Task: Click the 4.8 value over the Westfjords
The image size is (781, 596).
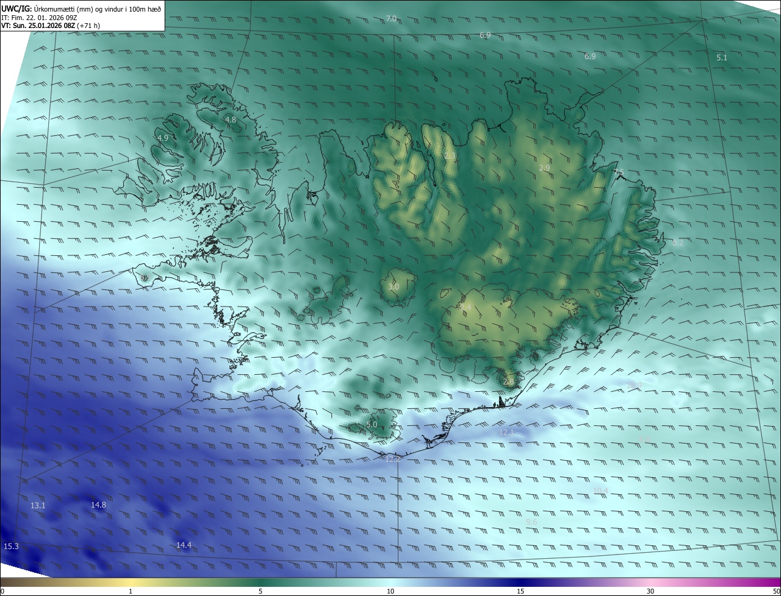Action: pyautogui.click(x=231, y=120)
